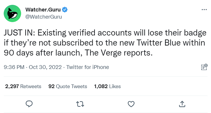Open the share menu via upload arrow icon
211x113 pixels.
(182, 104)
